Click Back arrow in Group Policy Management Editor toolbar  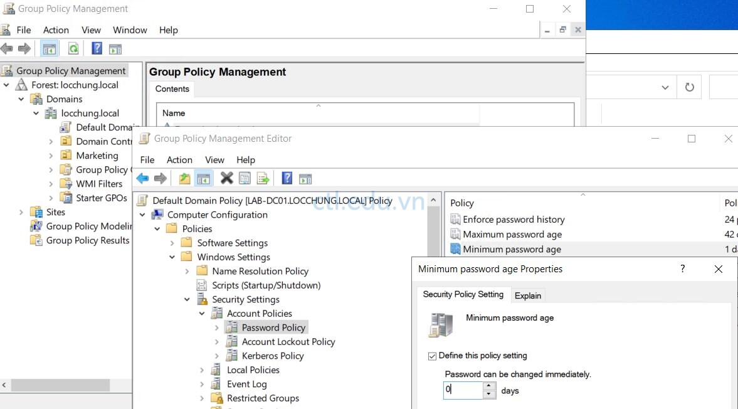click(142, 178)
